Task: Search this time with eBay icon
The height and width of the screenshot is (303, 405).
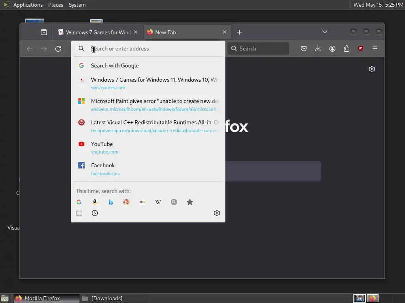Action: coord(142,202)
